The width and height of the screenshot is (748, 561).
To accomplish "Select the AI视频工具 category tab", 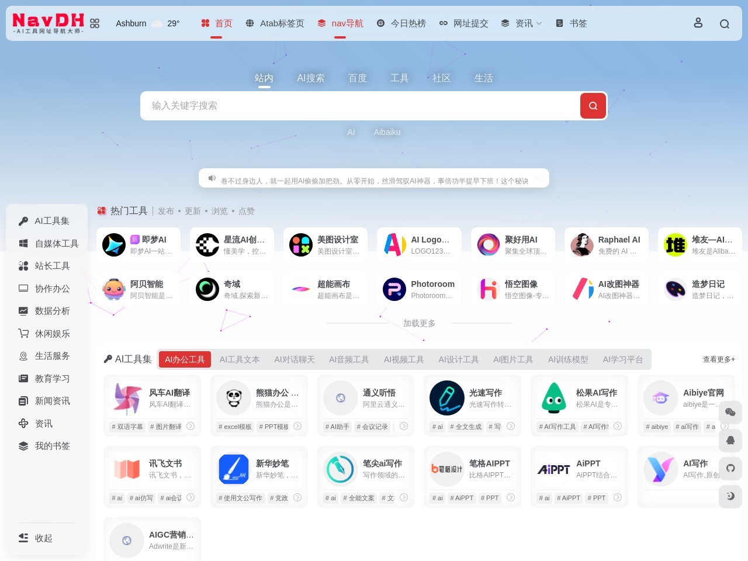I will (404, 359).
